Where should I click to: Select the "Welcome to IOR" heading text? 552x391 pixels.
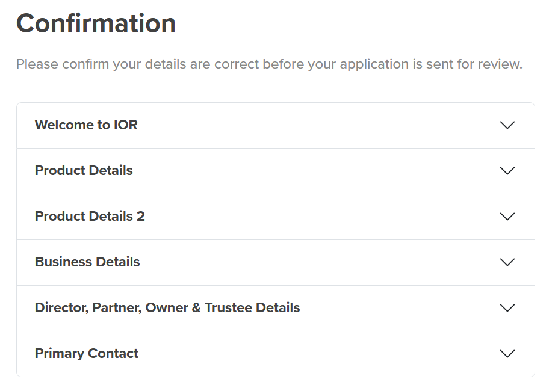pyautogui.click(x=86, y=125)
